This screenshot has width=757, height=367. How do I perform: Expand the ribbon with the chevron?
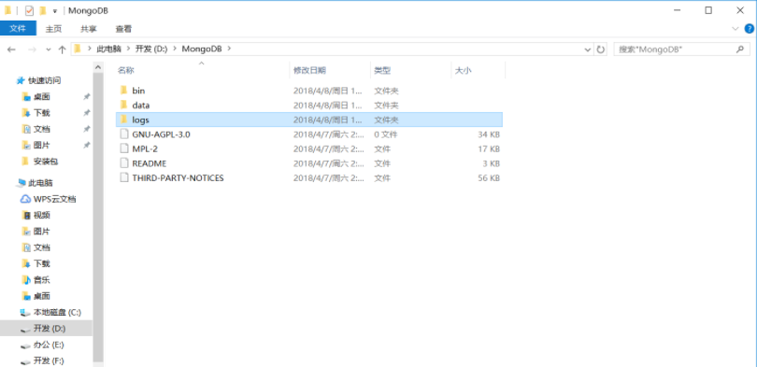(x=736, y=29)
